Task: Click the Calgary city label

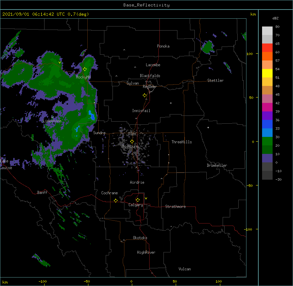Action: click(x=136, y=205)
